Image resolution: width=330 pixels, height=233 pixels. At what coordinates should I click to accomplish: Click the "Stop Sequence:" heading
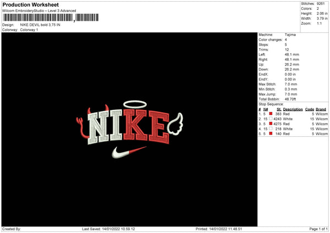[271, 104]
